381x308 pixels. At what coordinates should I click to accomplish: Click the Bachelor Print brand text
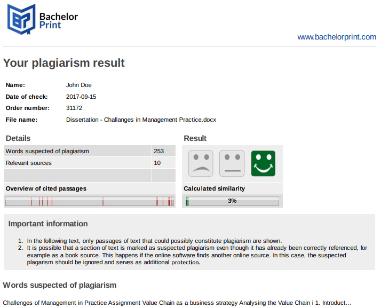(x=59, y=21)
